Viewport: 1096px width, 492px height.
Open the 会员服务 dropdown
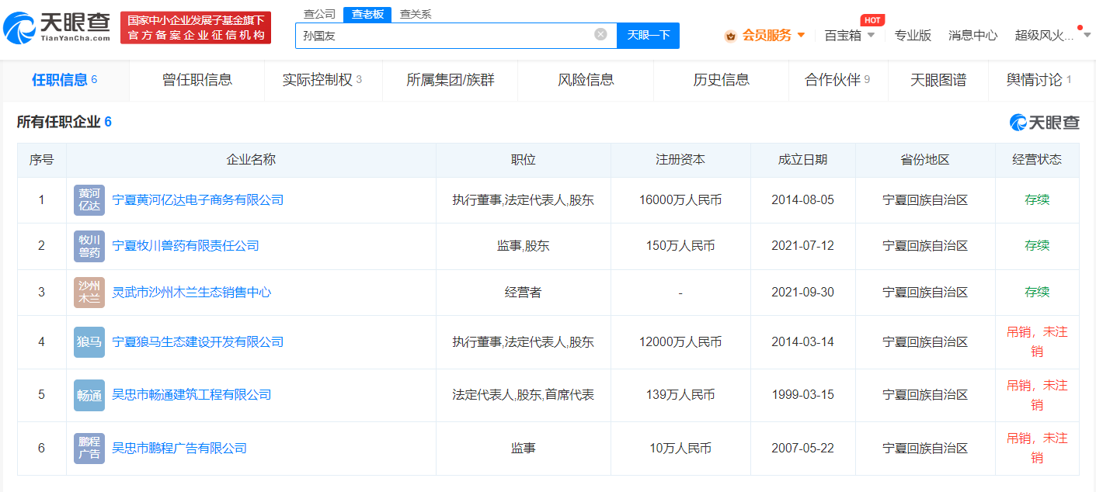[765, 35]
